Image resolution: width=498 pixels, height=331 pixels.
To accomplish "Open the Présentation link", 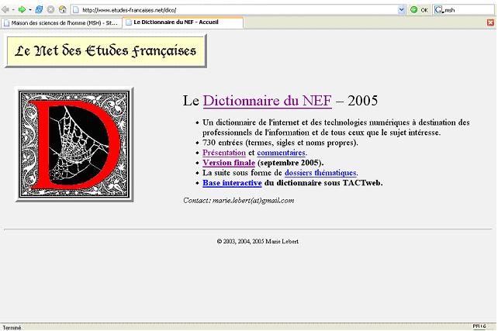I will point(223,153).
